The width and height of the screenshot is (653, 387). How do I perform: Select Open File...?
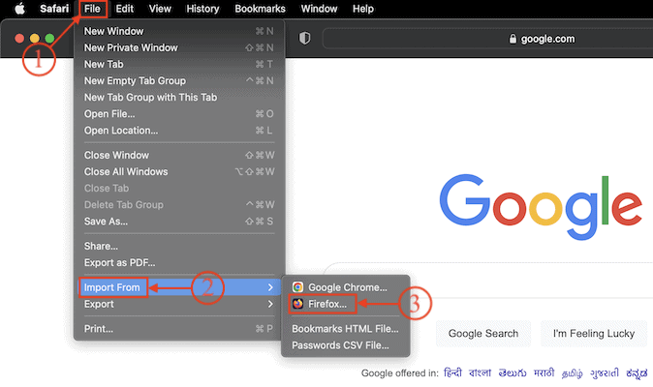179,114
